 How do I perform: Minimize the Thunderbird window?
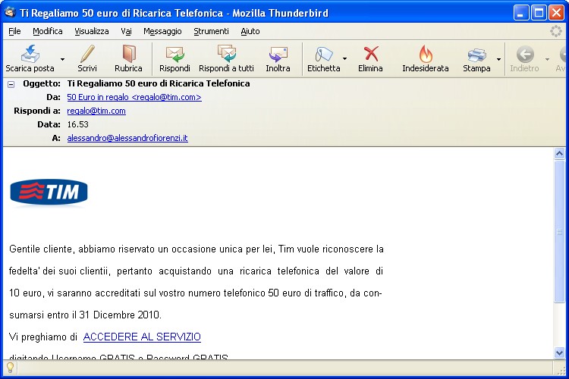click(521, 13)
